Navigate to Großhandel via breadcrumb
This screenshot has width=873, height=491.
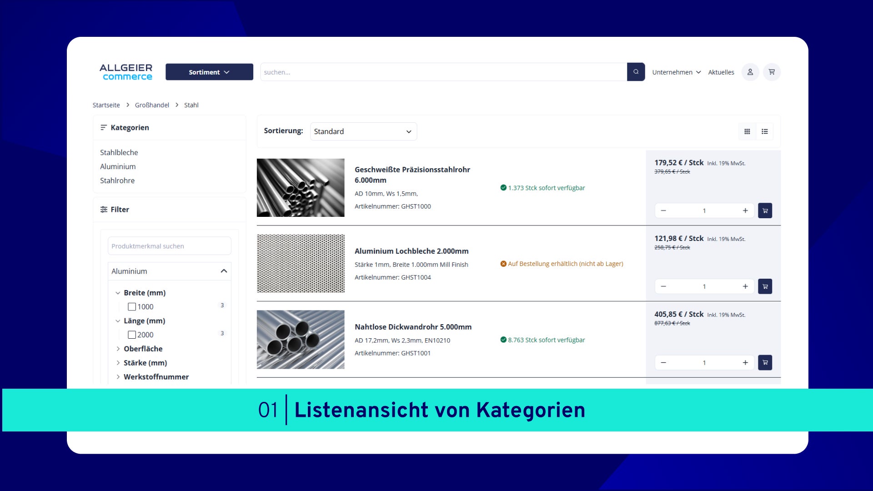(151, 105)
